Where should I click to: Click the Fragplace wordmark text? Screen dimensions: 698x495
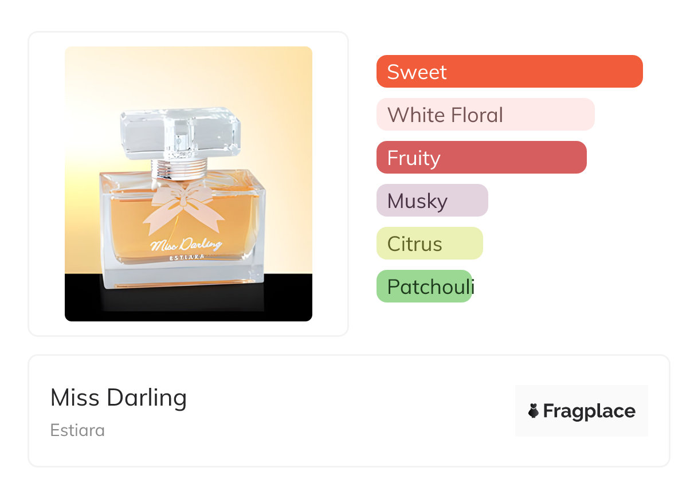click(589, 411)
